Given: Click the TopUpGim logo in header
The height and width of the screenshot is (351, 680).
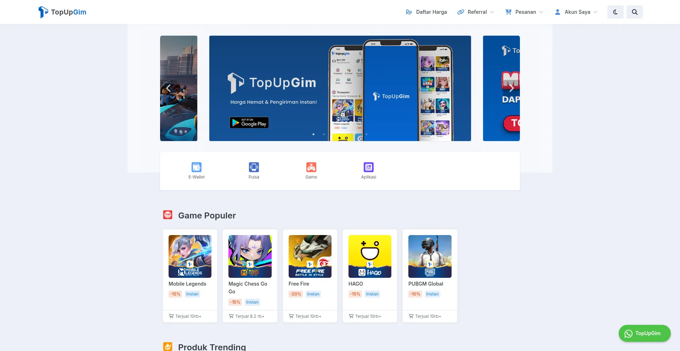Looking at the screenshot, I should tap(62, 12).
